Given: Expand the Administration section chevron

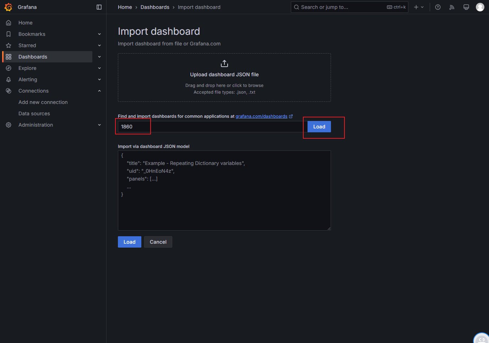Looking at the screenshot, I should tap(99, 125).
